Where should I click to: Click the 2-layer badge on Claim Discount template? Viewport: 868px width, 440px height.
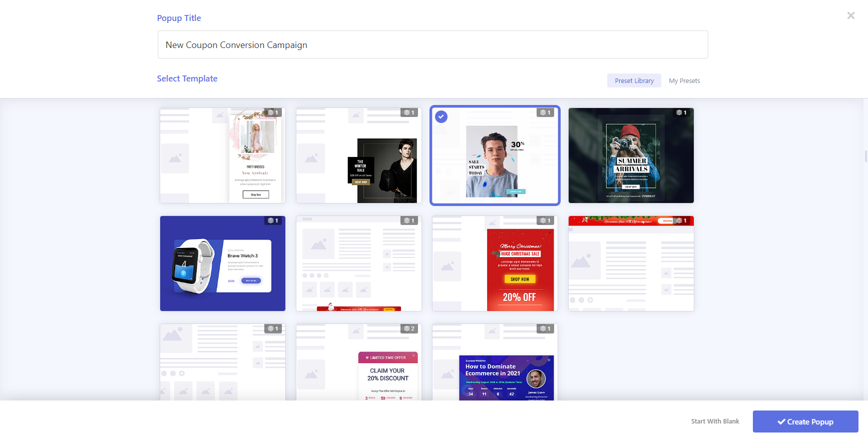click(409, 328)
